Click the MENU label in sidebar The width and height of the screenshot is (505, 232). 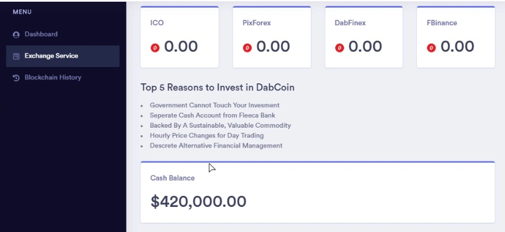[x=22, y=12]
